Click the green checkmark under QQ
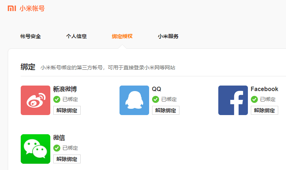286x170 pixels. click(156, 99)
